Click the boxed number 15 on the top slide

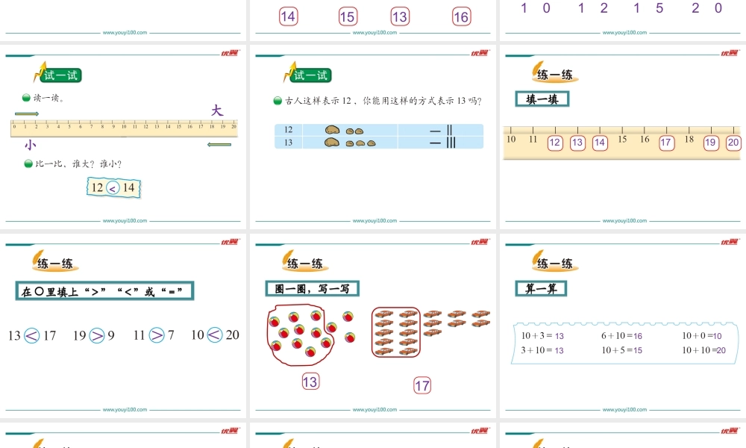coord(348,16)
